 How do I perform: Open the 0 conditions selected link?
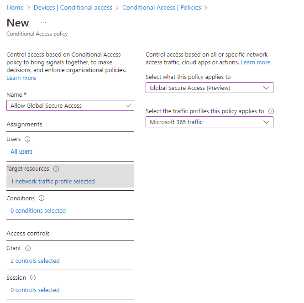pyautogui.click(x=38, y=210)
